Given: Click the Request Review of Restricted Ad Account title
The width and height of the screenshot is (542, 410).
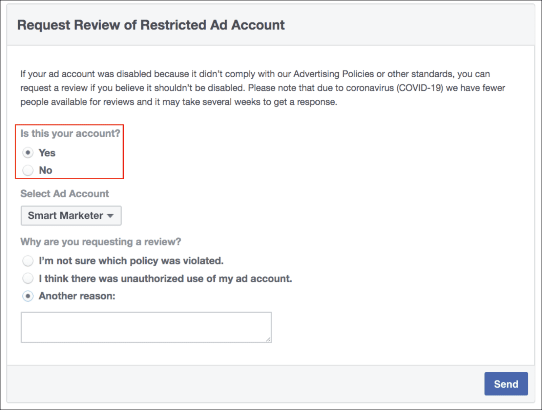Looking at the screenshot, I should (151, 25).
